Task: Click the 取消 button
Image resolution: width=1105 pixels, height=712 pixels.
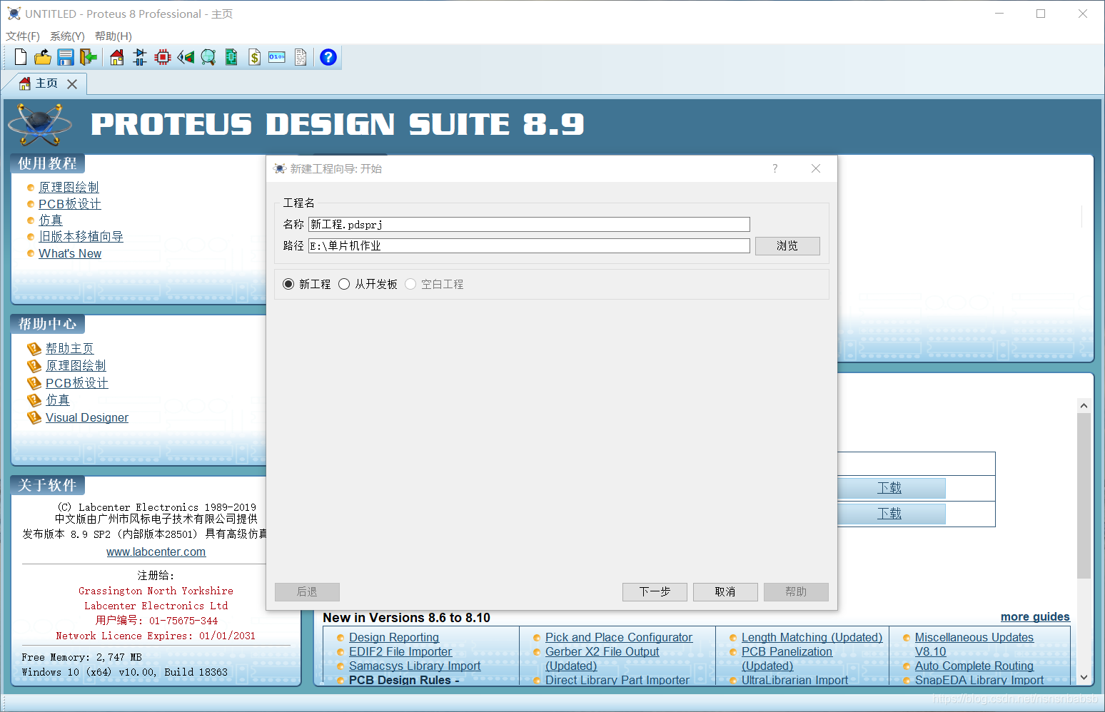Action: (x=725, y=592)
